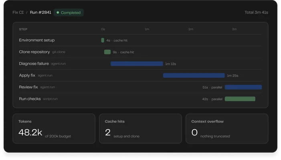This screenshot has height=160, width=281.
Task: Click '4s · cache hit' label
Action: pyautogui.click(x=117, y=41)
